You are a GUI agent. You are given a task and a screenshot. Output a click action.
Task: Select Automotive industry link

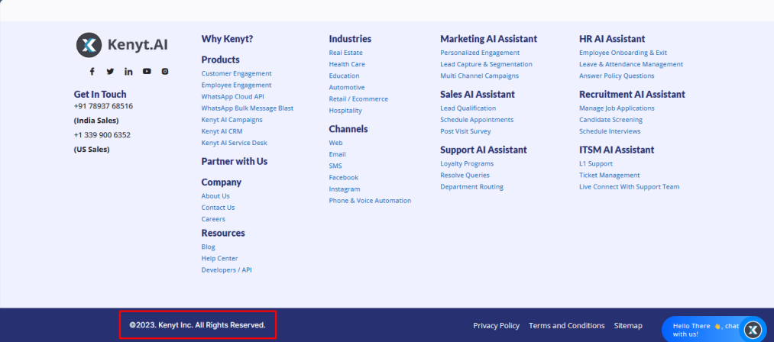pyautogui.click(x=347, y=87)
